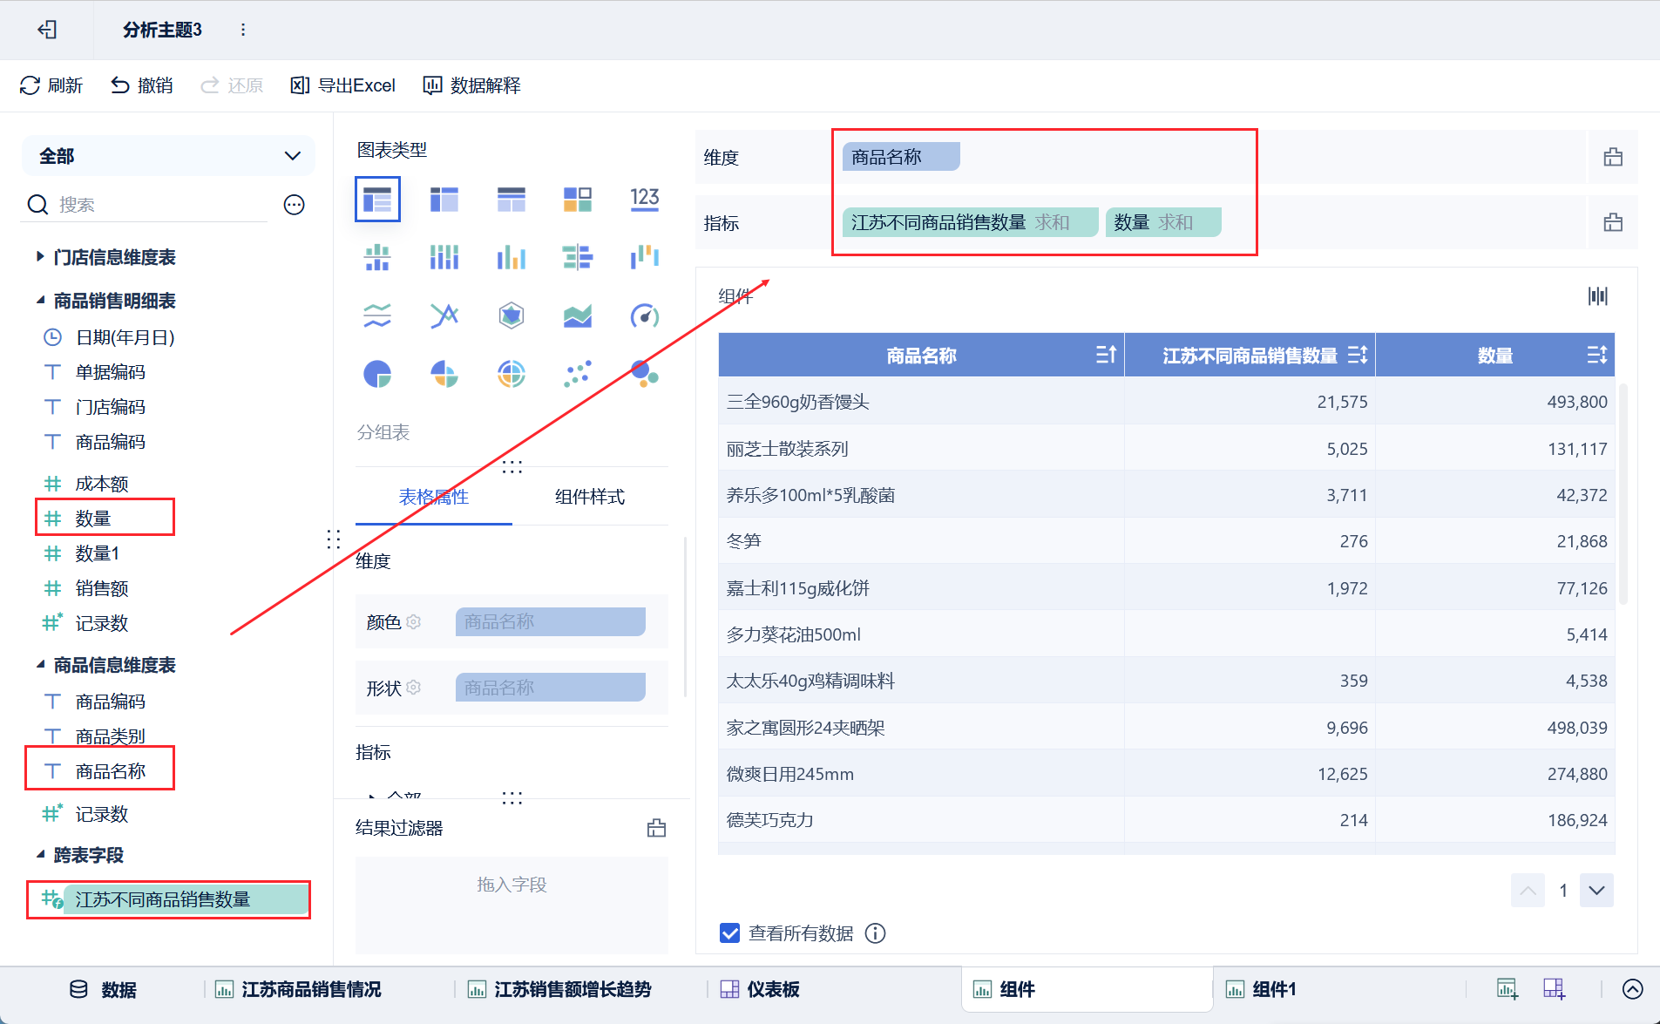Select the color table chart type
Screen dimensions: 1660x1024
point(578,200)
